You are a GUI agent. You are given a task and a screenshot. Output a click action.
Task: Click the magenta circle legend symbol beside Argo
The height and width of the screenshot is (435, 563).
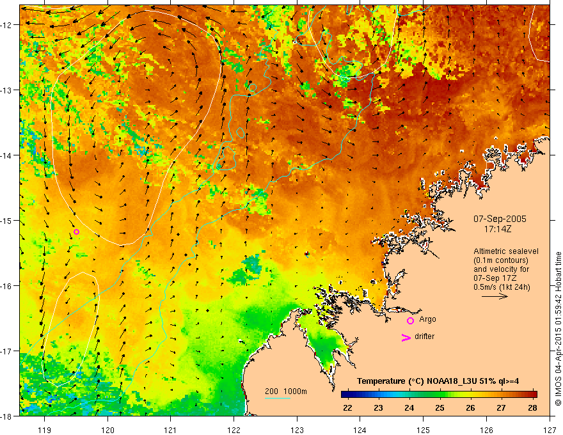(410, 320)
